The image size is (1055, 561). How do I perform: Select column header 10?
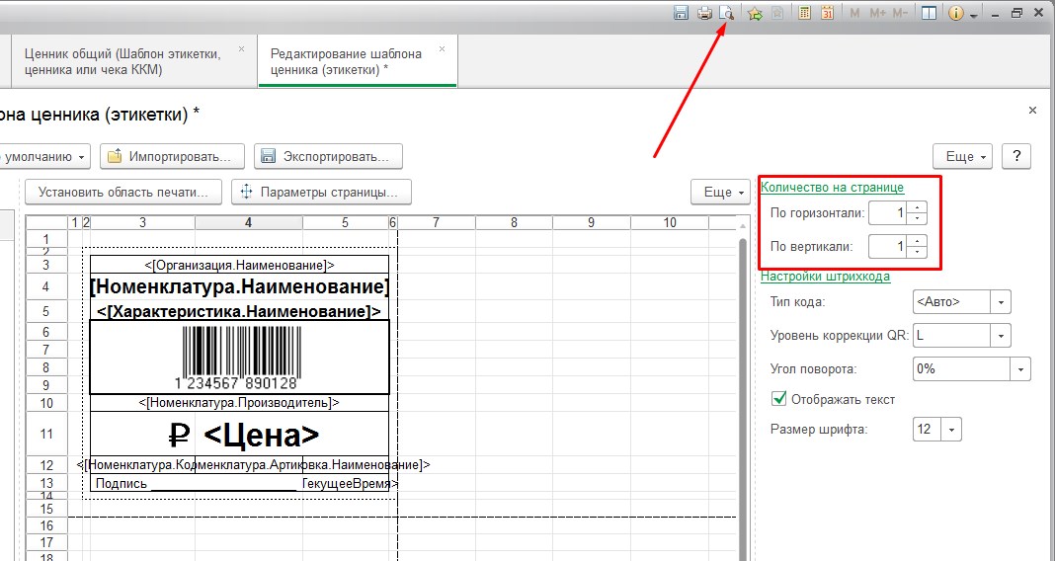[x=670, y=222]
